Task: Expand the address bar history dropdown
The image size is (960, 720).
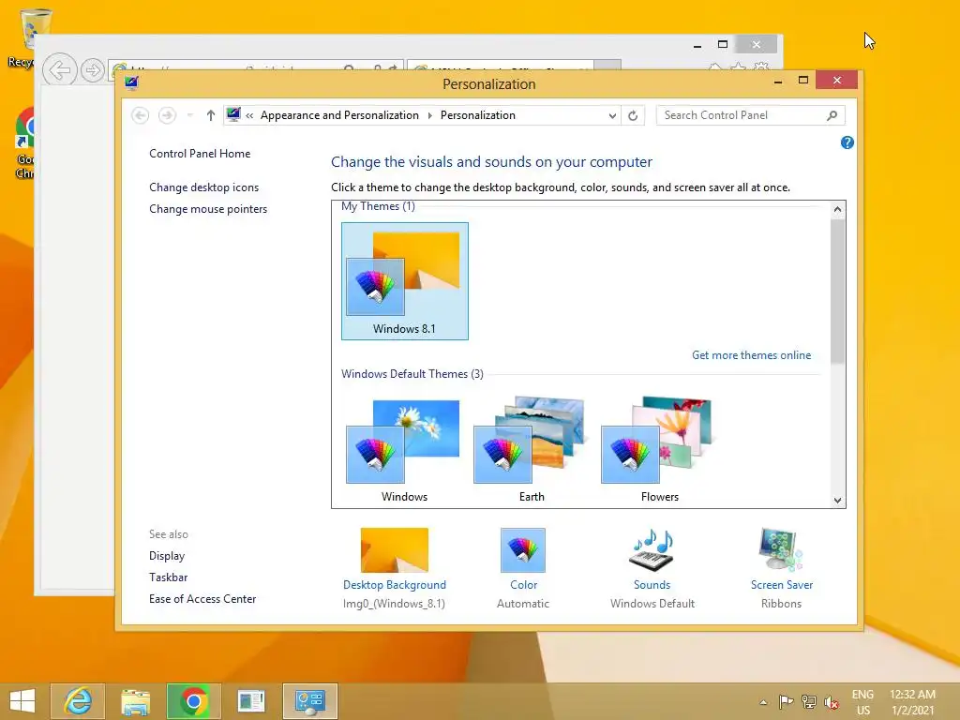Action: point(612,115)
